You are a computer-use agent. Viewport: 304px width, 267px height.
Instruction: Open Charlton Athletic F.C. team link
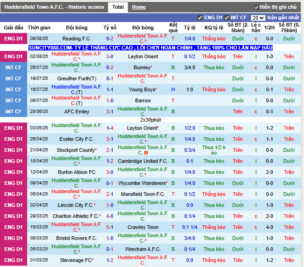[75, 217]
